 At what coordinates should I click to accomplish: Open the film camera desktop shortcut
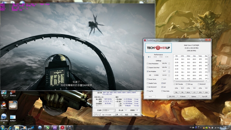(x=13, y=105)
